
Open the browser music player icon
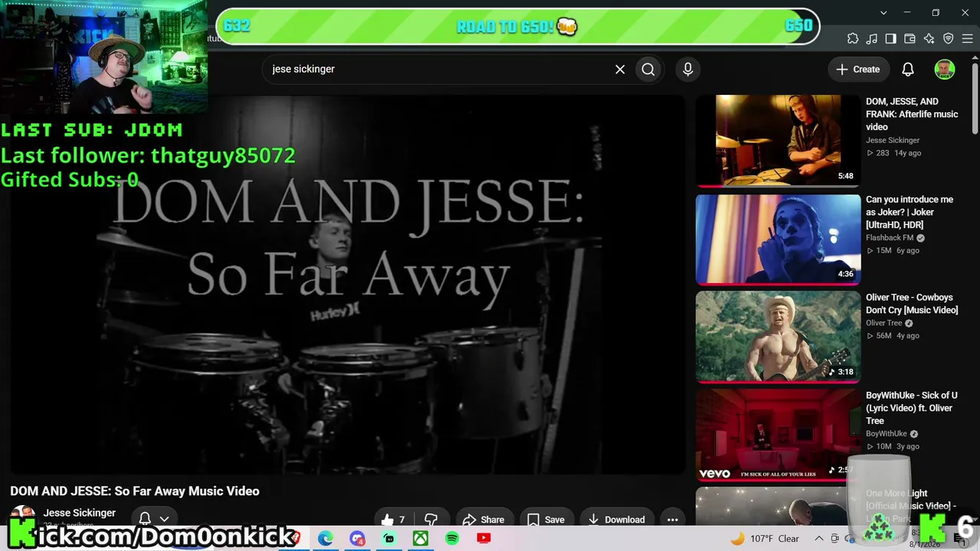(872, 38)
